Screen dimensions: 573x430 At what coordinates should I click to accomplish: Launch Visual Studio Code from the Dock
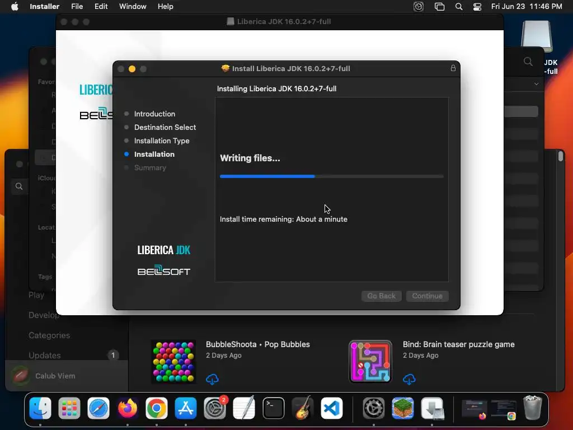coord(331,408)
